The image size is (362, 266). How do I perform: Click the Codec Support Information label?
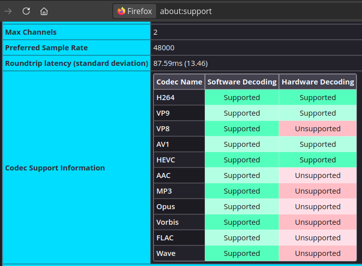pyautogui.click(x=77, y=167)
